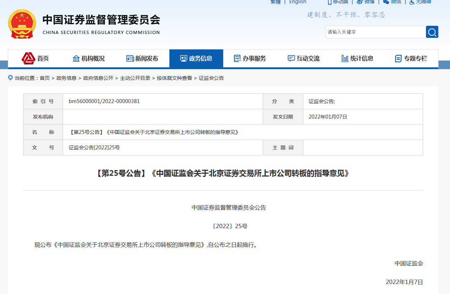Image resolution: width=450 pixels, height=294 pixels.
Task: Open the 互动交流 navigation menu
Action: pyautogui.click(x=304, y=58)
